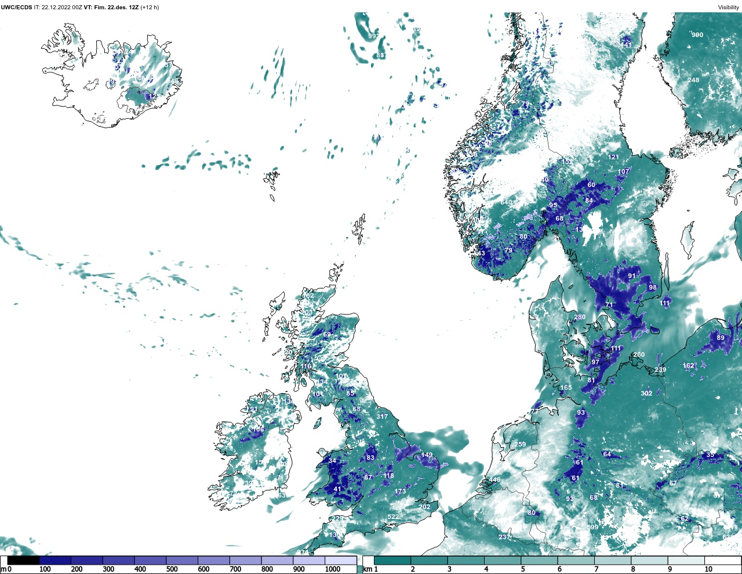Image resolution: width=742 pixels, height=574 pixels.
Task: Select the 500 m visibility legend swatch
Action: coord(182,561)
